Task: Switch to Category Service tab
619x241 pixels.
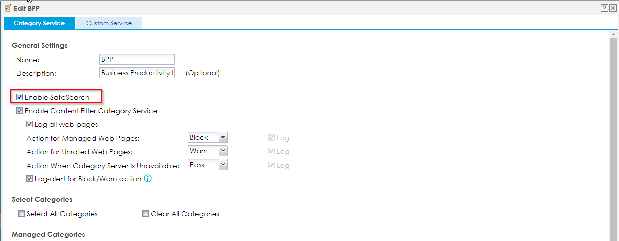Action: 39,23
